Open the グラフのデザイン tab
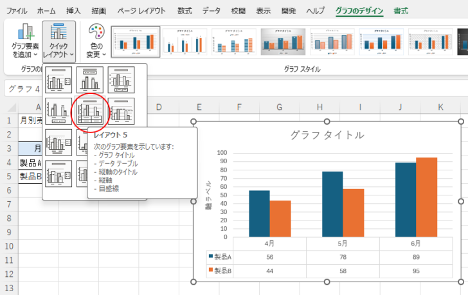The width and height of the screenshot is (468, 295). point(359,11)
